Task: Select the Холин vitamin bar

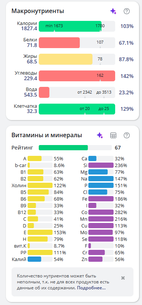Action: click(40, 185)
